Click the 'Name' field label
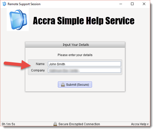Viewport: 155px width, 131px height. pos(40,64)
